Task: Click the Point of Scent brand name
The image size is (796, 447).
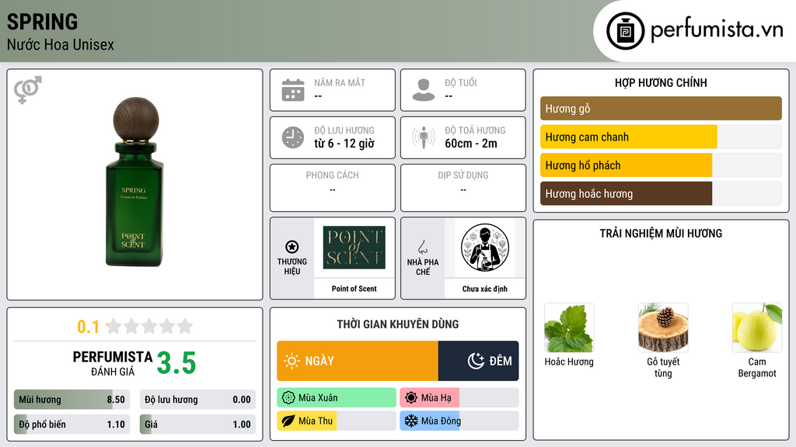Action: pos(354,289)
